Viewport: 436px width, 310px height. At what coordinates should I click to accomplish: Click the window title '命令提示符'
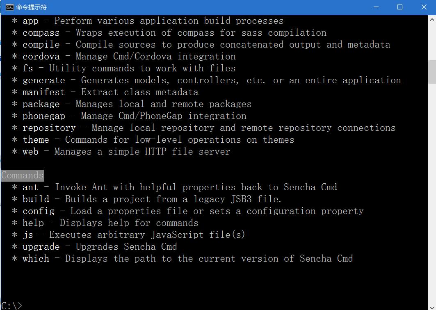[32, 7]
